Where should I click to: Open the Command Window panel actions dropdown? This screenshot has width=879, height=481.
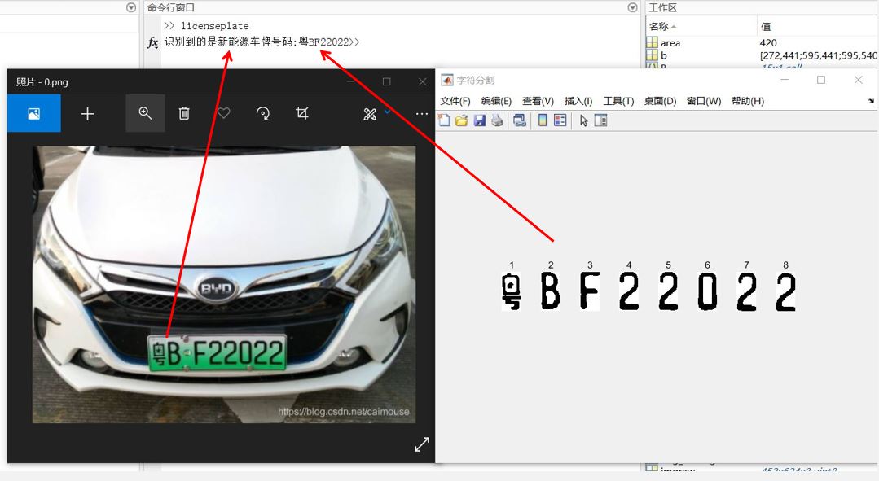[x=632, y=7]
